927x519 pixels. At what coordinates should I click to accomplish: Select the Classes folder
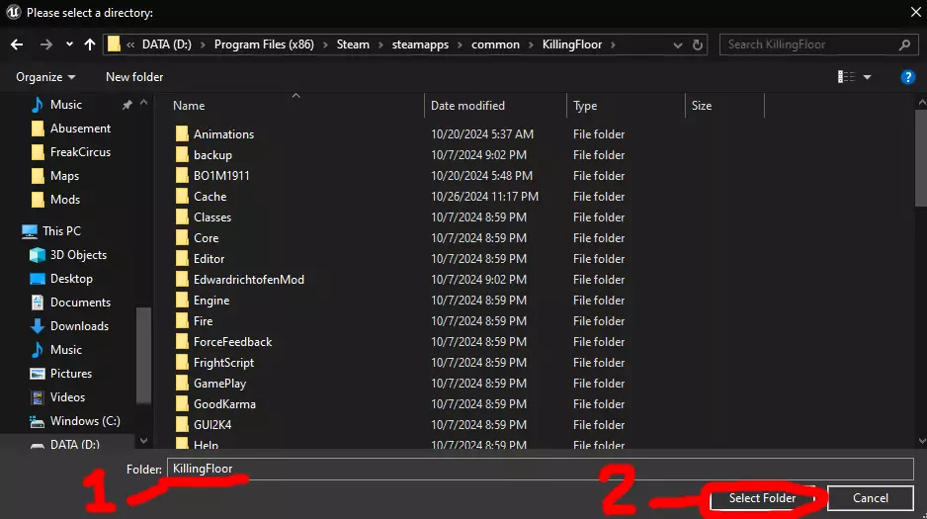pos(212,216)
